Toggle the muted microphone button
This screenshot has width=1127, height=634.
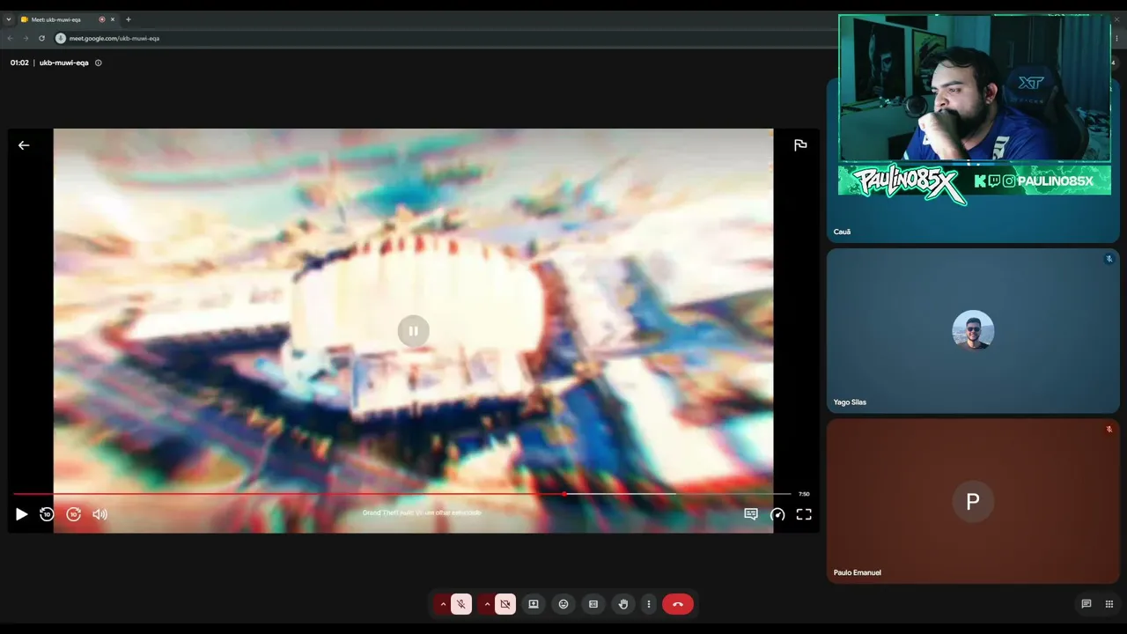click(x=461, y=604)
